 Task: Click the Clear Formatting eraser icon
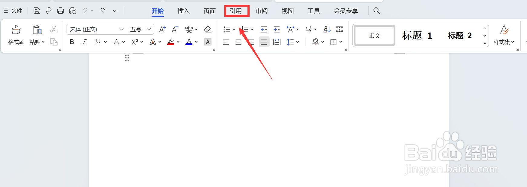208,29
